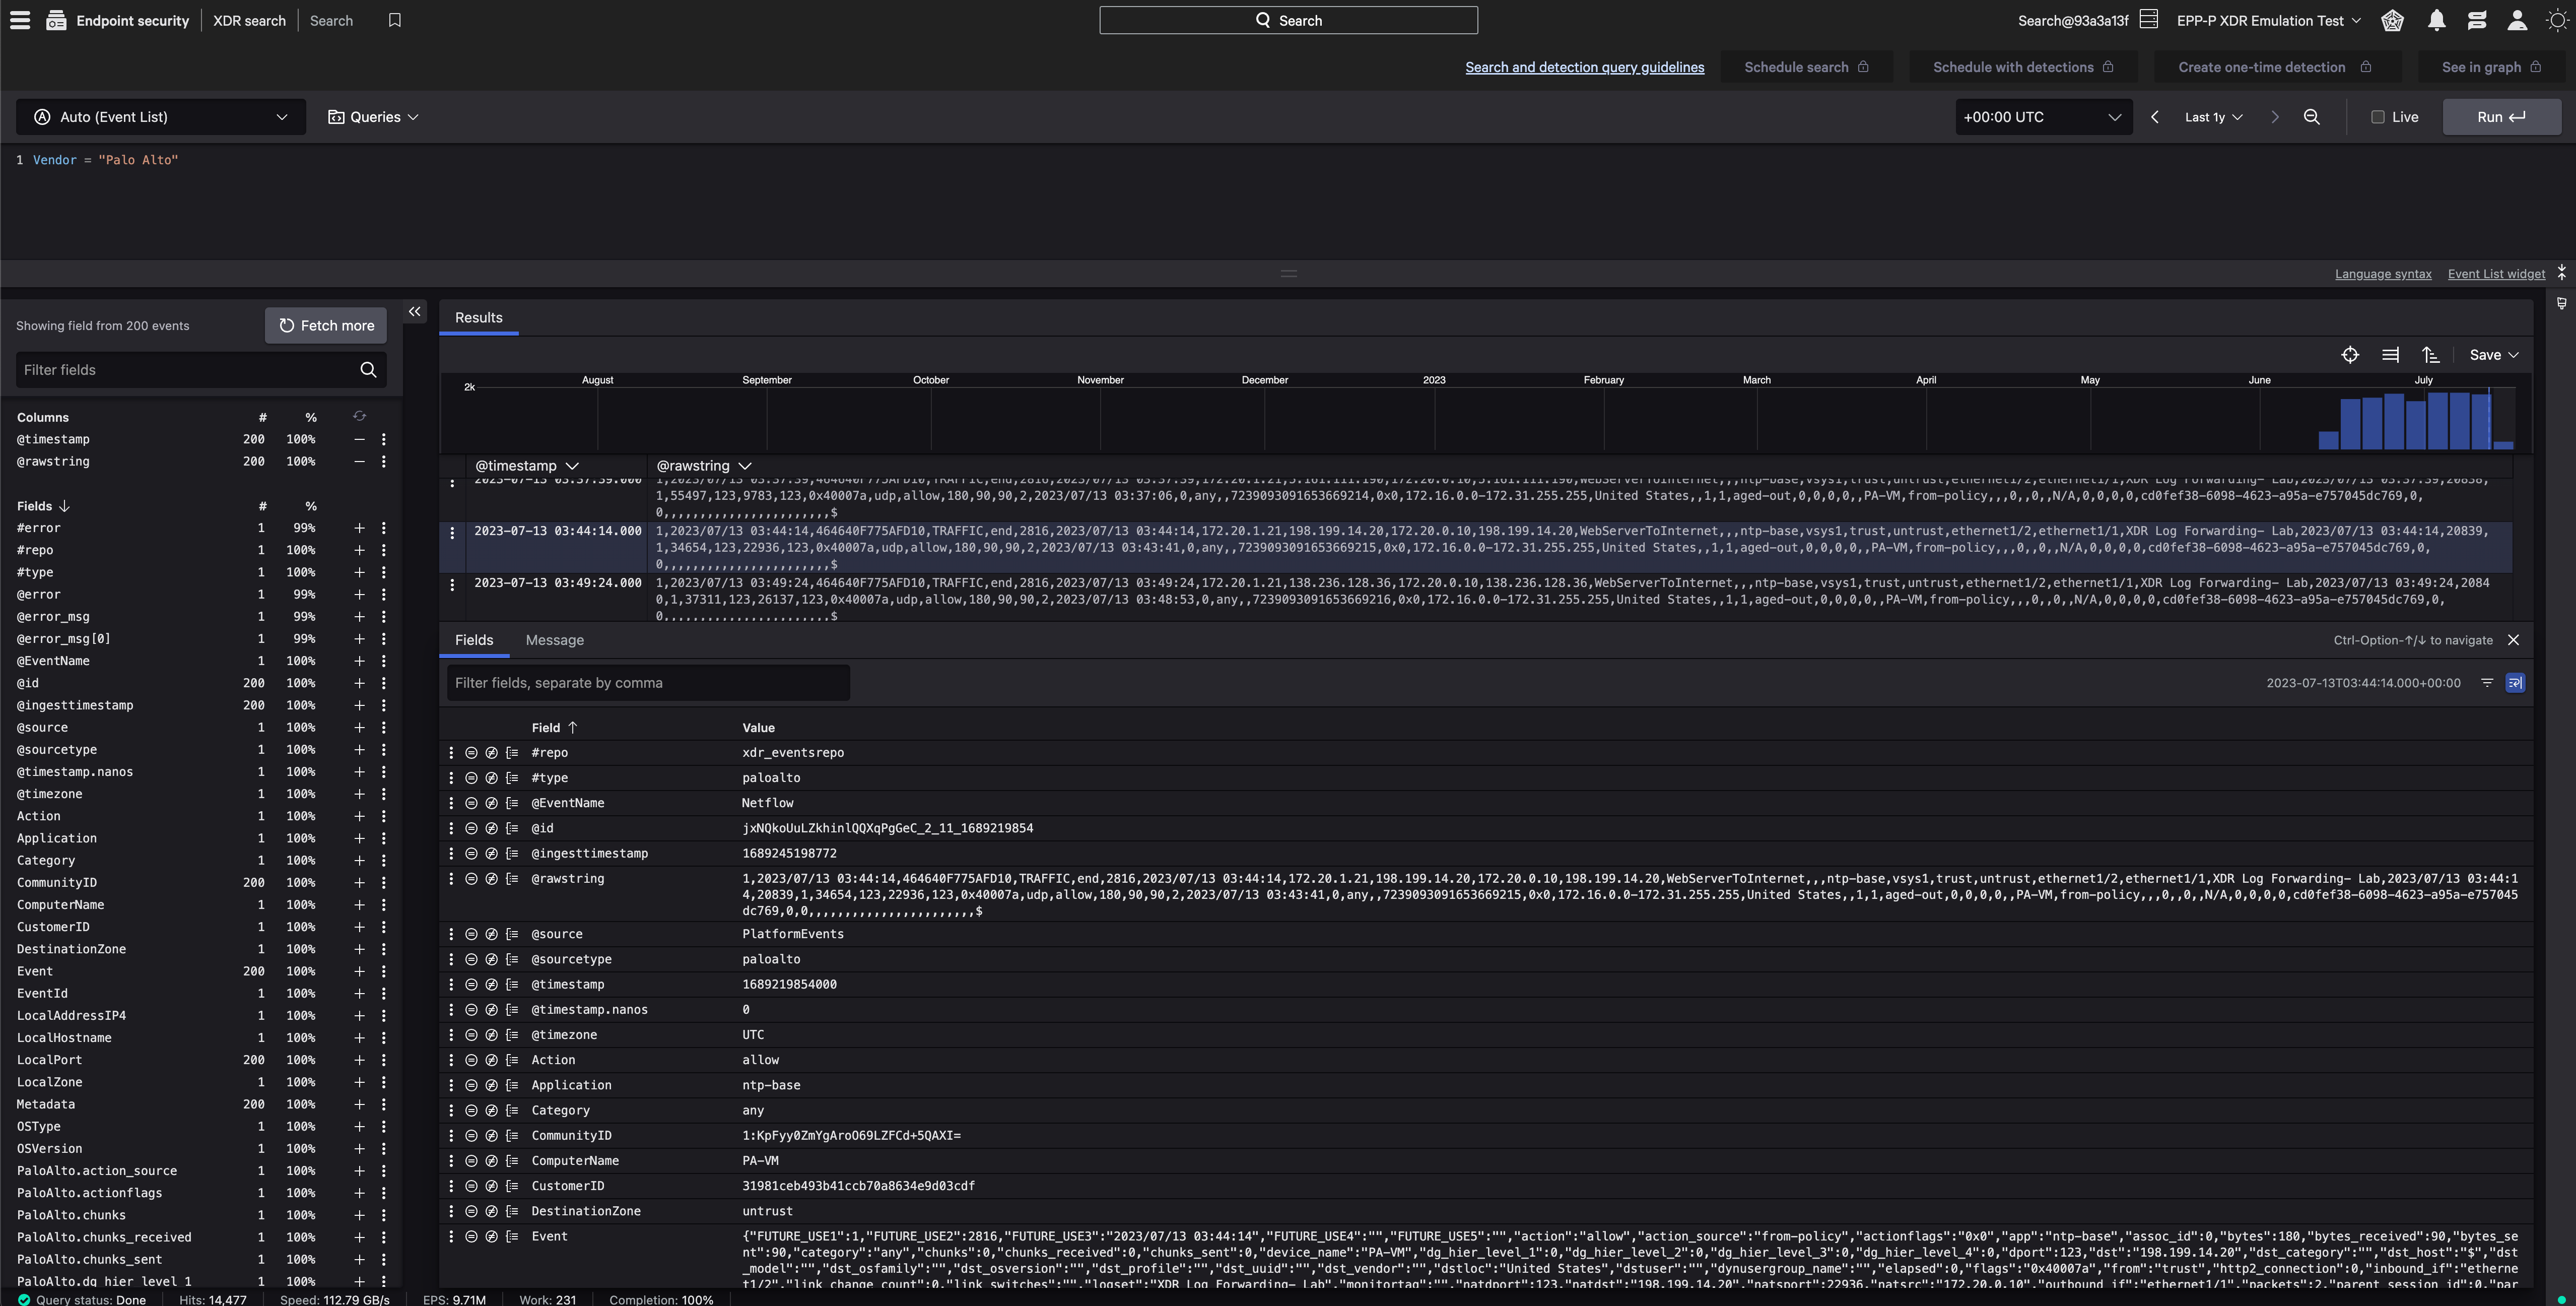Expand the Last 1y time range dropdown

tap(2213, 117)
